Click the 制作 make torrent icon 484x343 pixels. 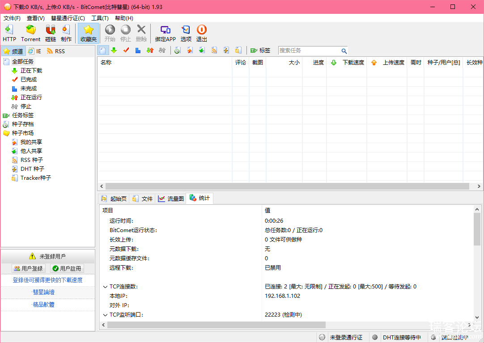click(x=66, y=33)
